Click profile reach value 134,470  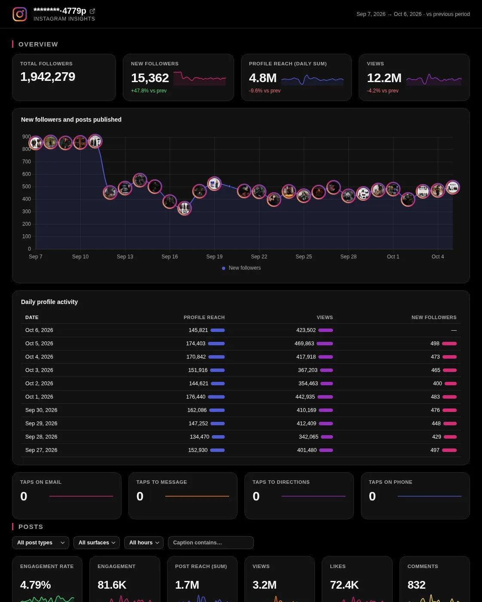pyautogui.click(x=199, y=437)
